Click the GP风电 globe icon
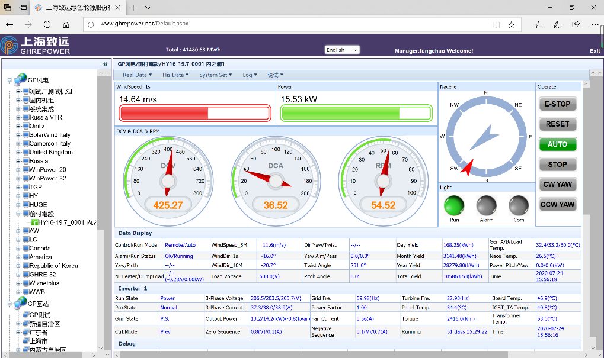The width and height of the screenshot is (604, 358). (20, 80)
